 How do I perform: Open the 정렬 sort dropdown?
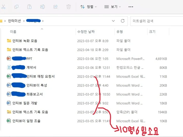click(88, 7)
